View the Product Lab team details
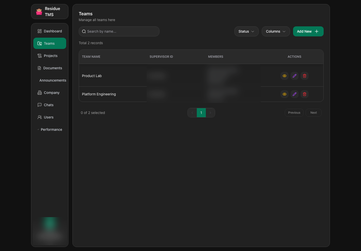This screenshot has width=361, height=251. pos(285,76)
